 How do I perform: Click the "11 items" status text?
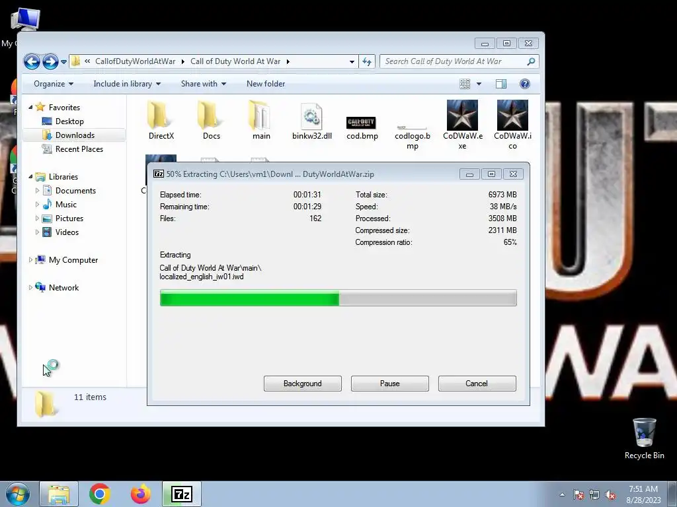pos(90,397)
